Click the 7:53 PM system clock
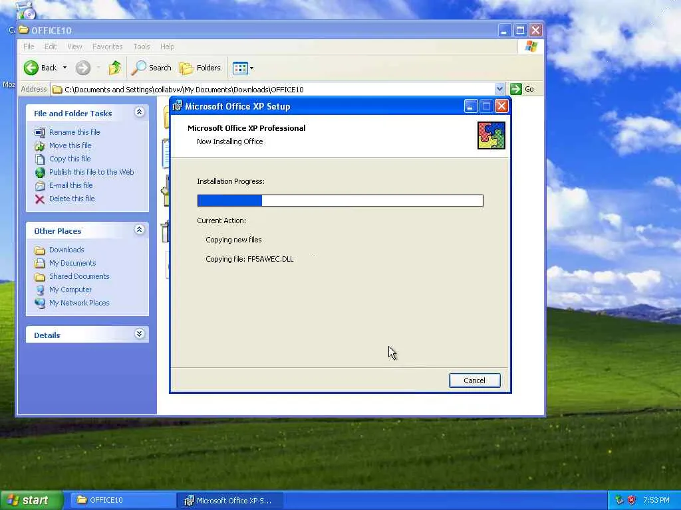 (x=656, y=501)
